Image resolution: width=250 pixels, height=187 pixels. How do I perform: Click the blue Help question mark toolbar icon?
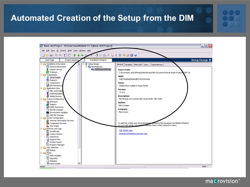tap(135, 55)
